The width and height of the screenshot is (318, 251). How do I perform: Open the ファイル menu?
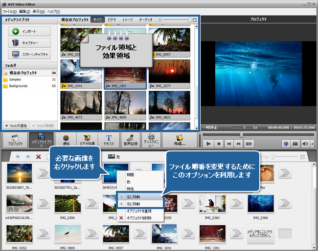[9, 11]
